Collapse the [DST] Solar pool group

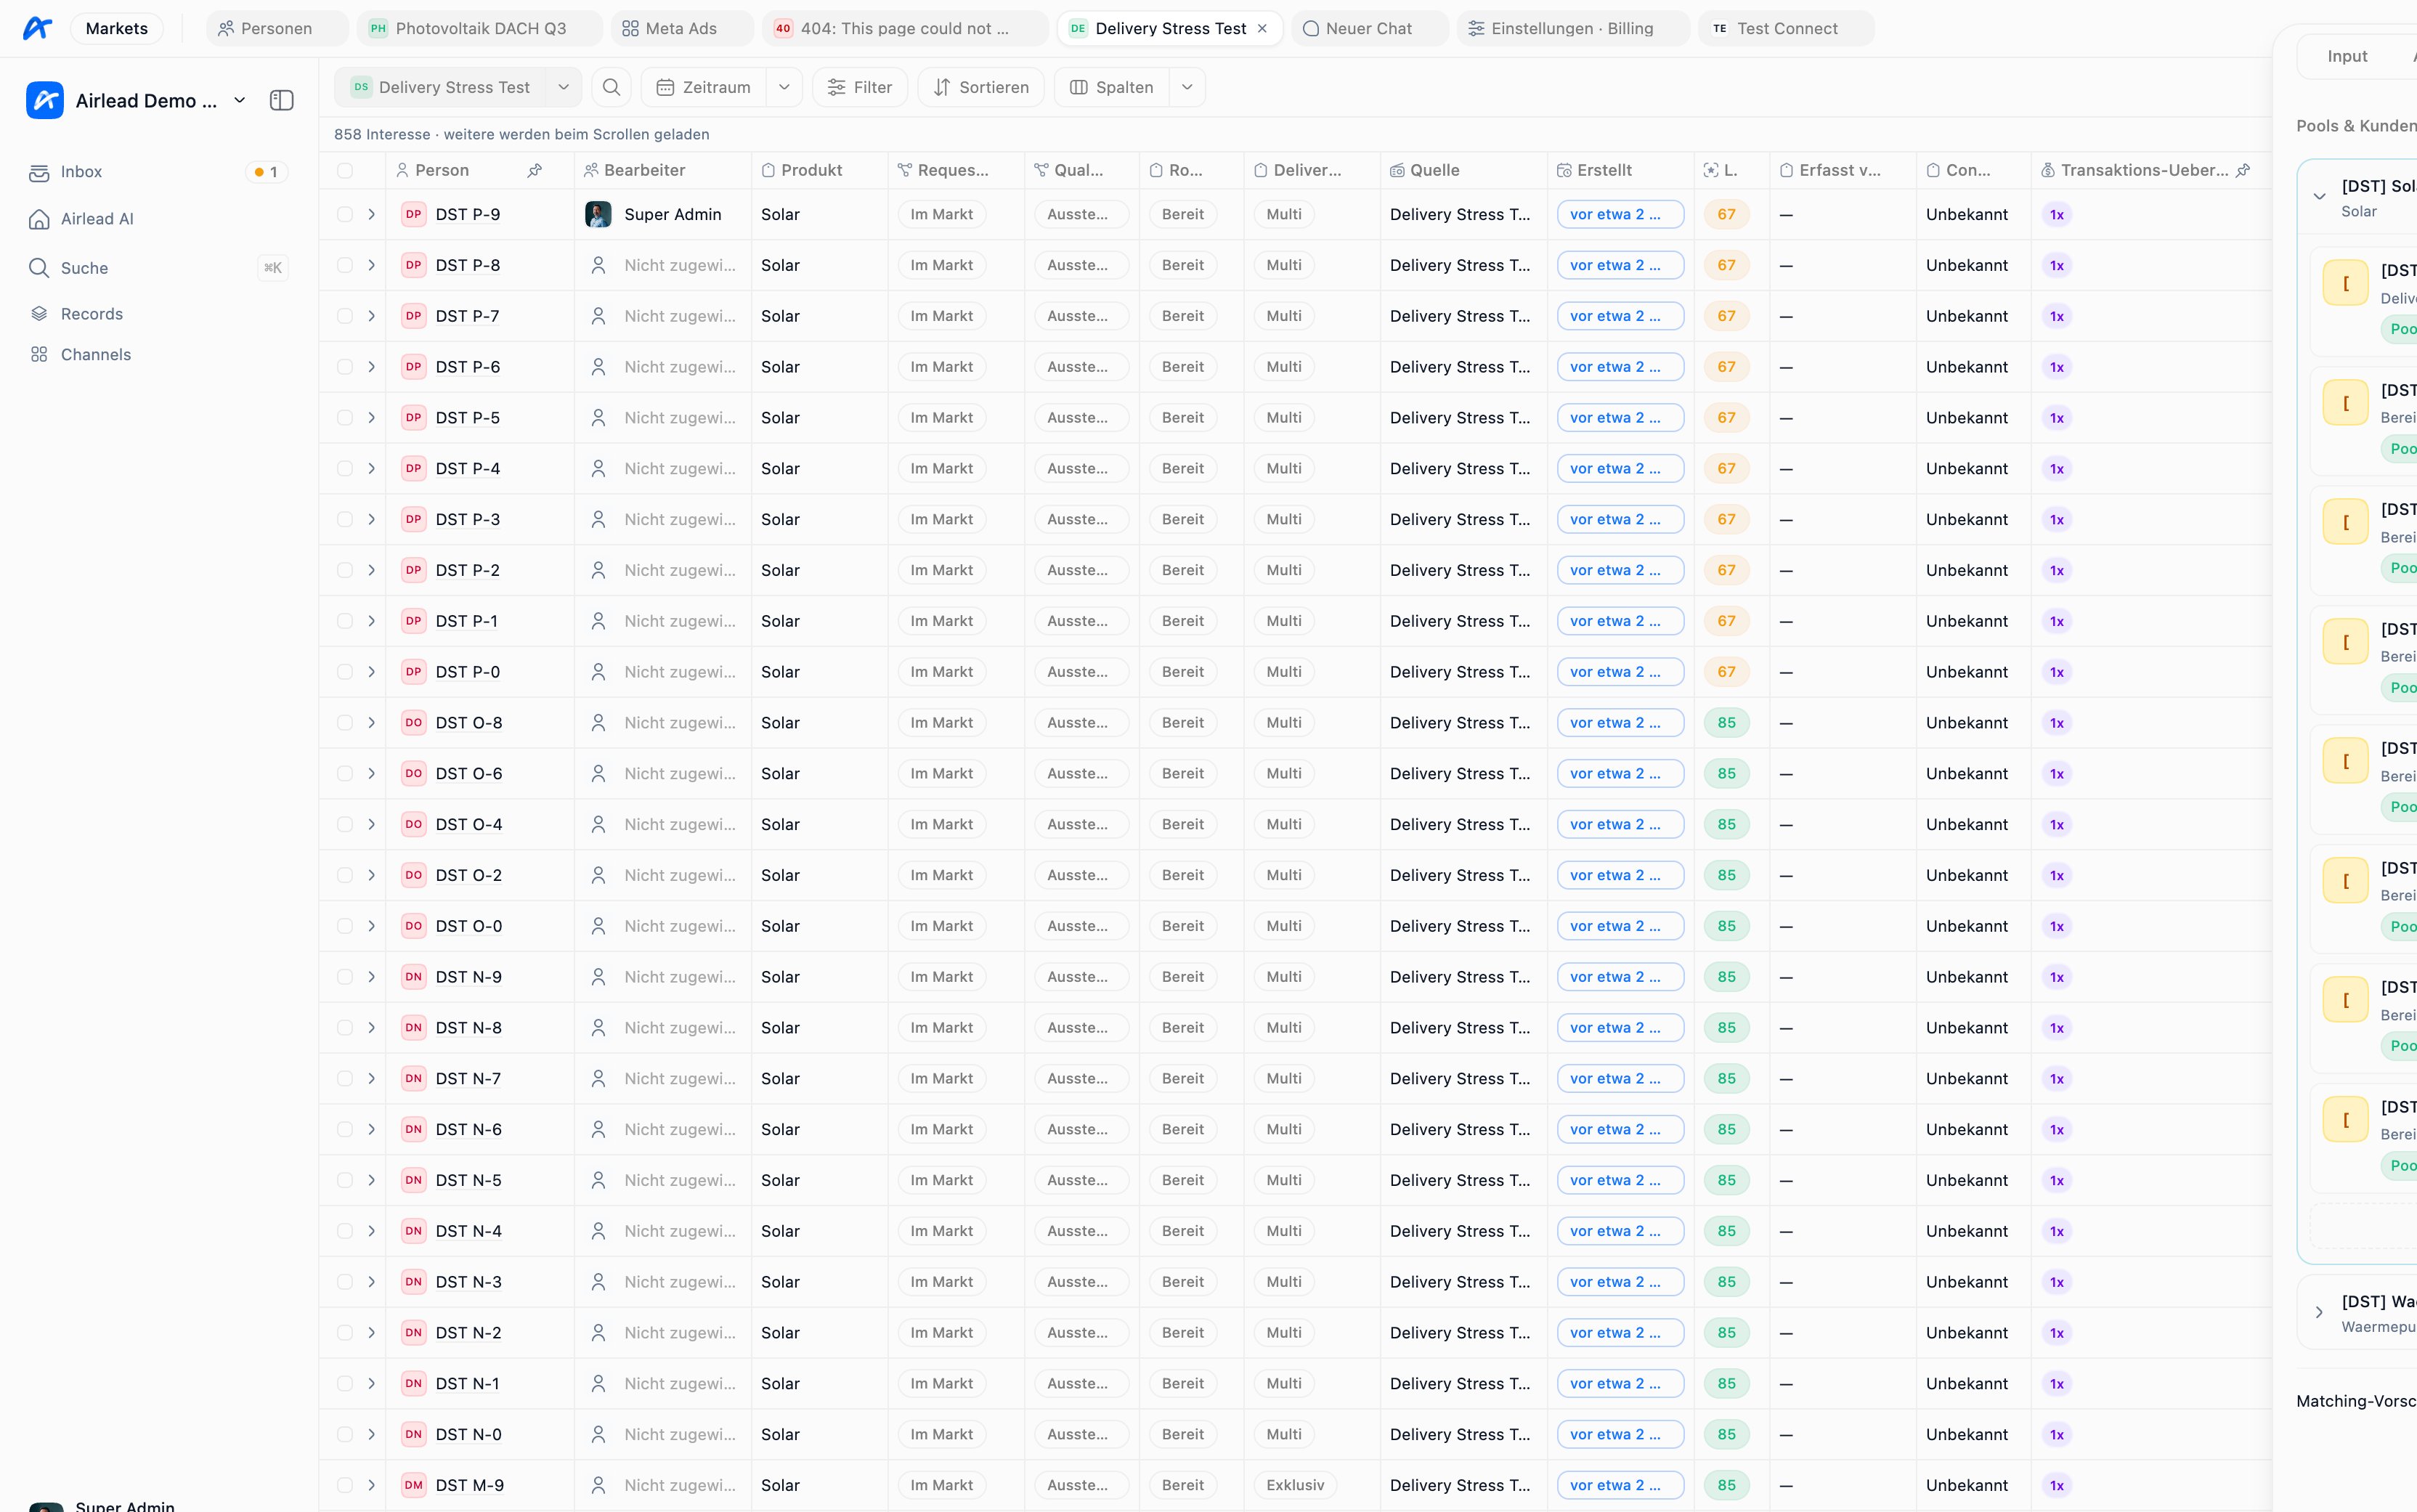2319,196
